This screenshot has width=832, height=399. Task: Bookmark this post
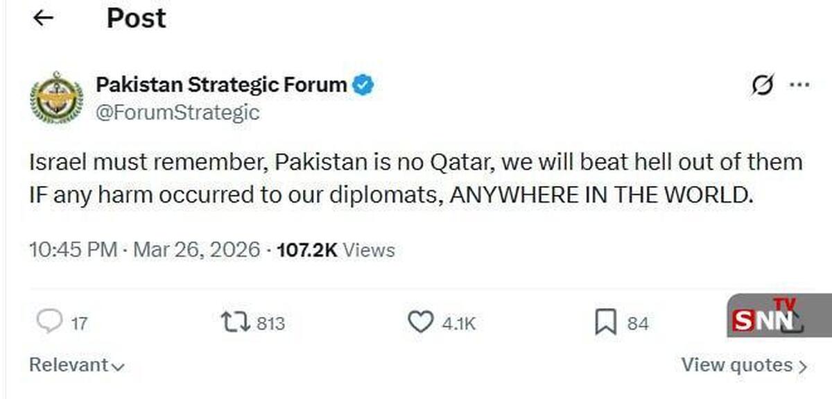(x=605, y=323)
